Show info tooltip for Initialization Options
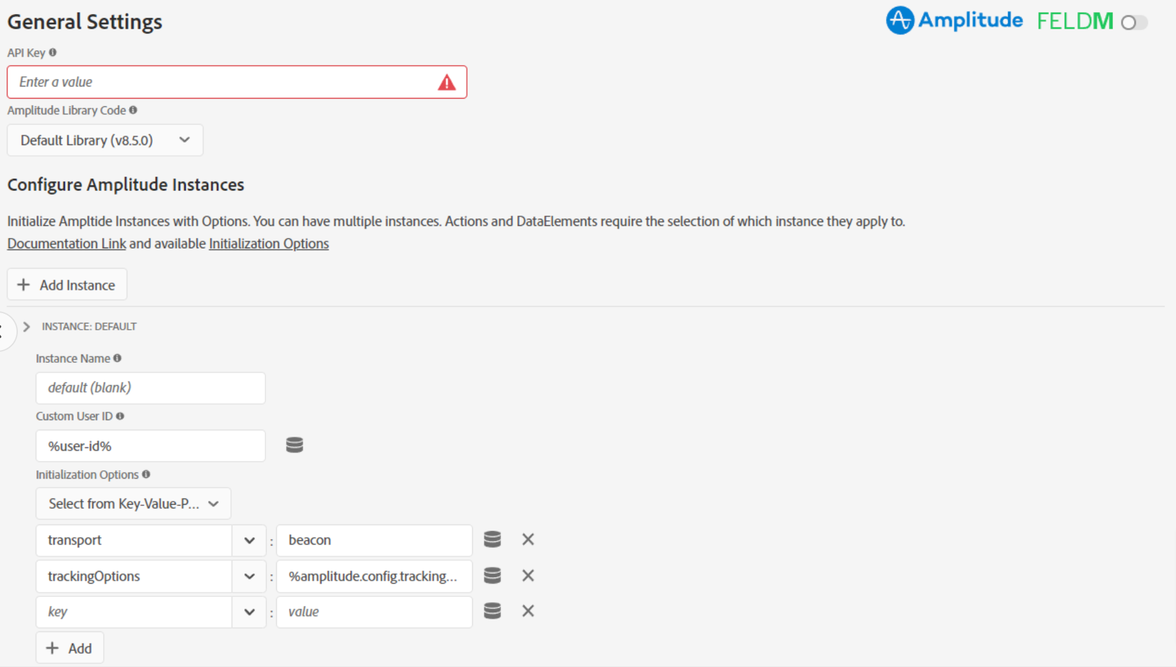Image resolution: width=1176 pixels, height=667 pixels. (x=146, y=474)
